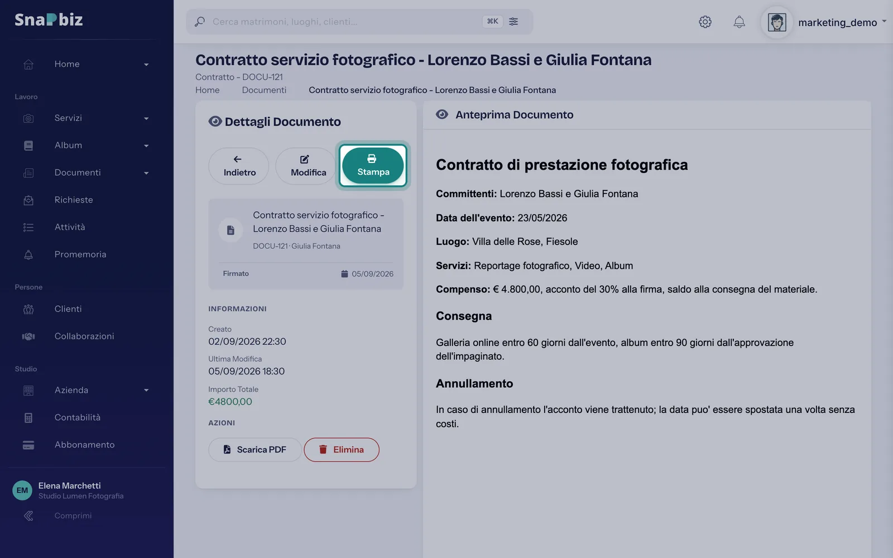Click the Abbonamento card icon
The width and height of the screenshot is (893, 558).
tap(28, 445)
